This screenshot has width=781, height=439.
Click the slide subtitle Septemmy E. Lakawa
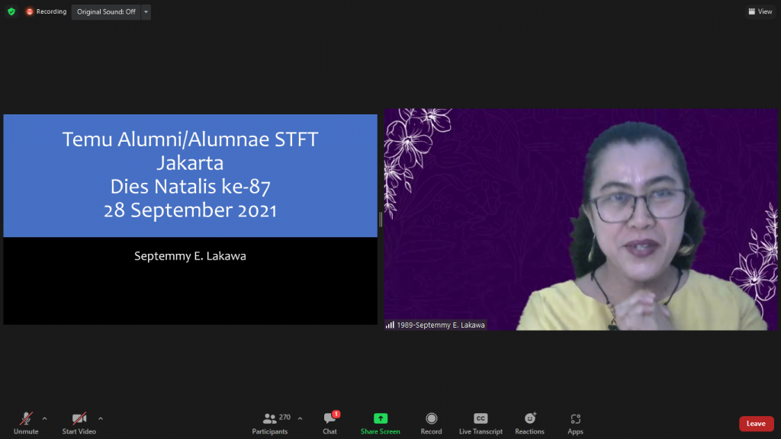point(190,256)
